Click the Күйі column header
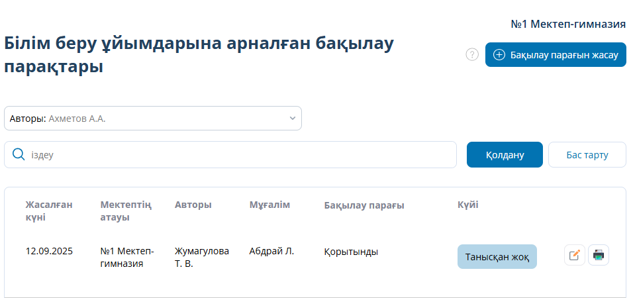 click(467, 205)
